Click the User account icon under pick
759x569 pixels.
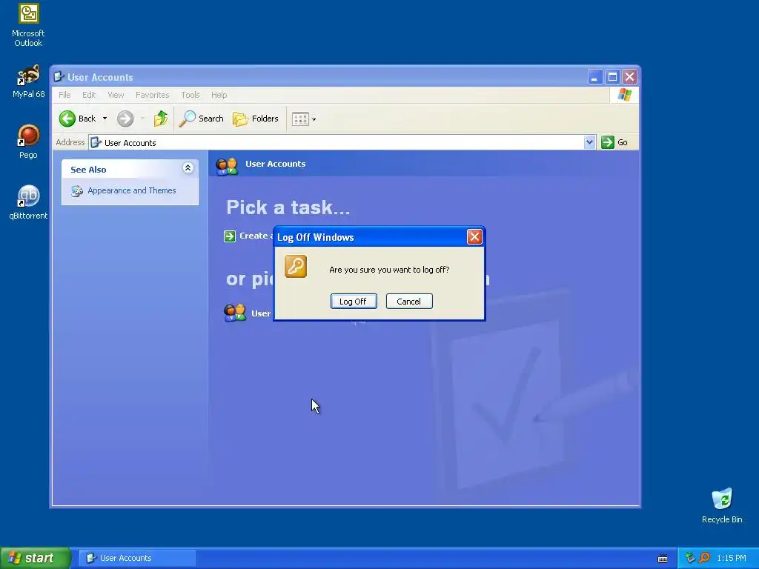click(x=235, y=313)
